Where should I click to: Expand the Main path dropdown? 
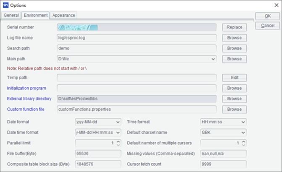click(x=213, y=59)
